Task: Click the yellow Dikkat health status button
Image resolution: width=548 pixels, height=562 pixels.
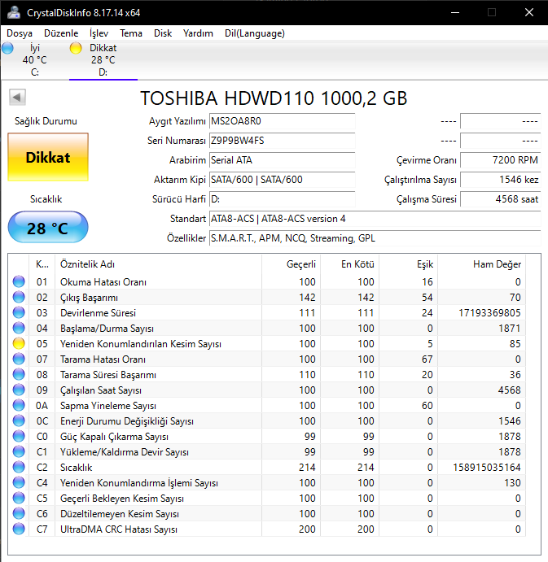Action: [48, 157]
